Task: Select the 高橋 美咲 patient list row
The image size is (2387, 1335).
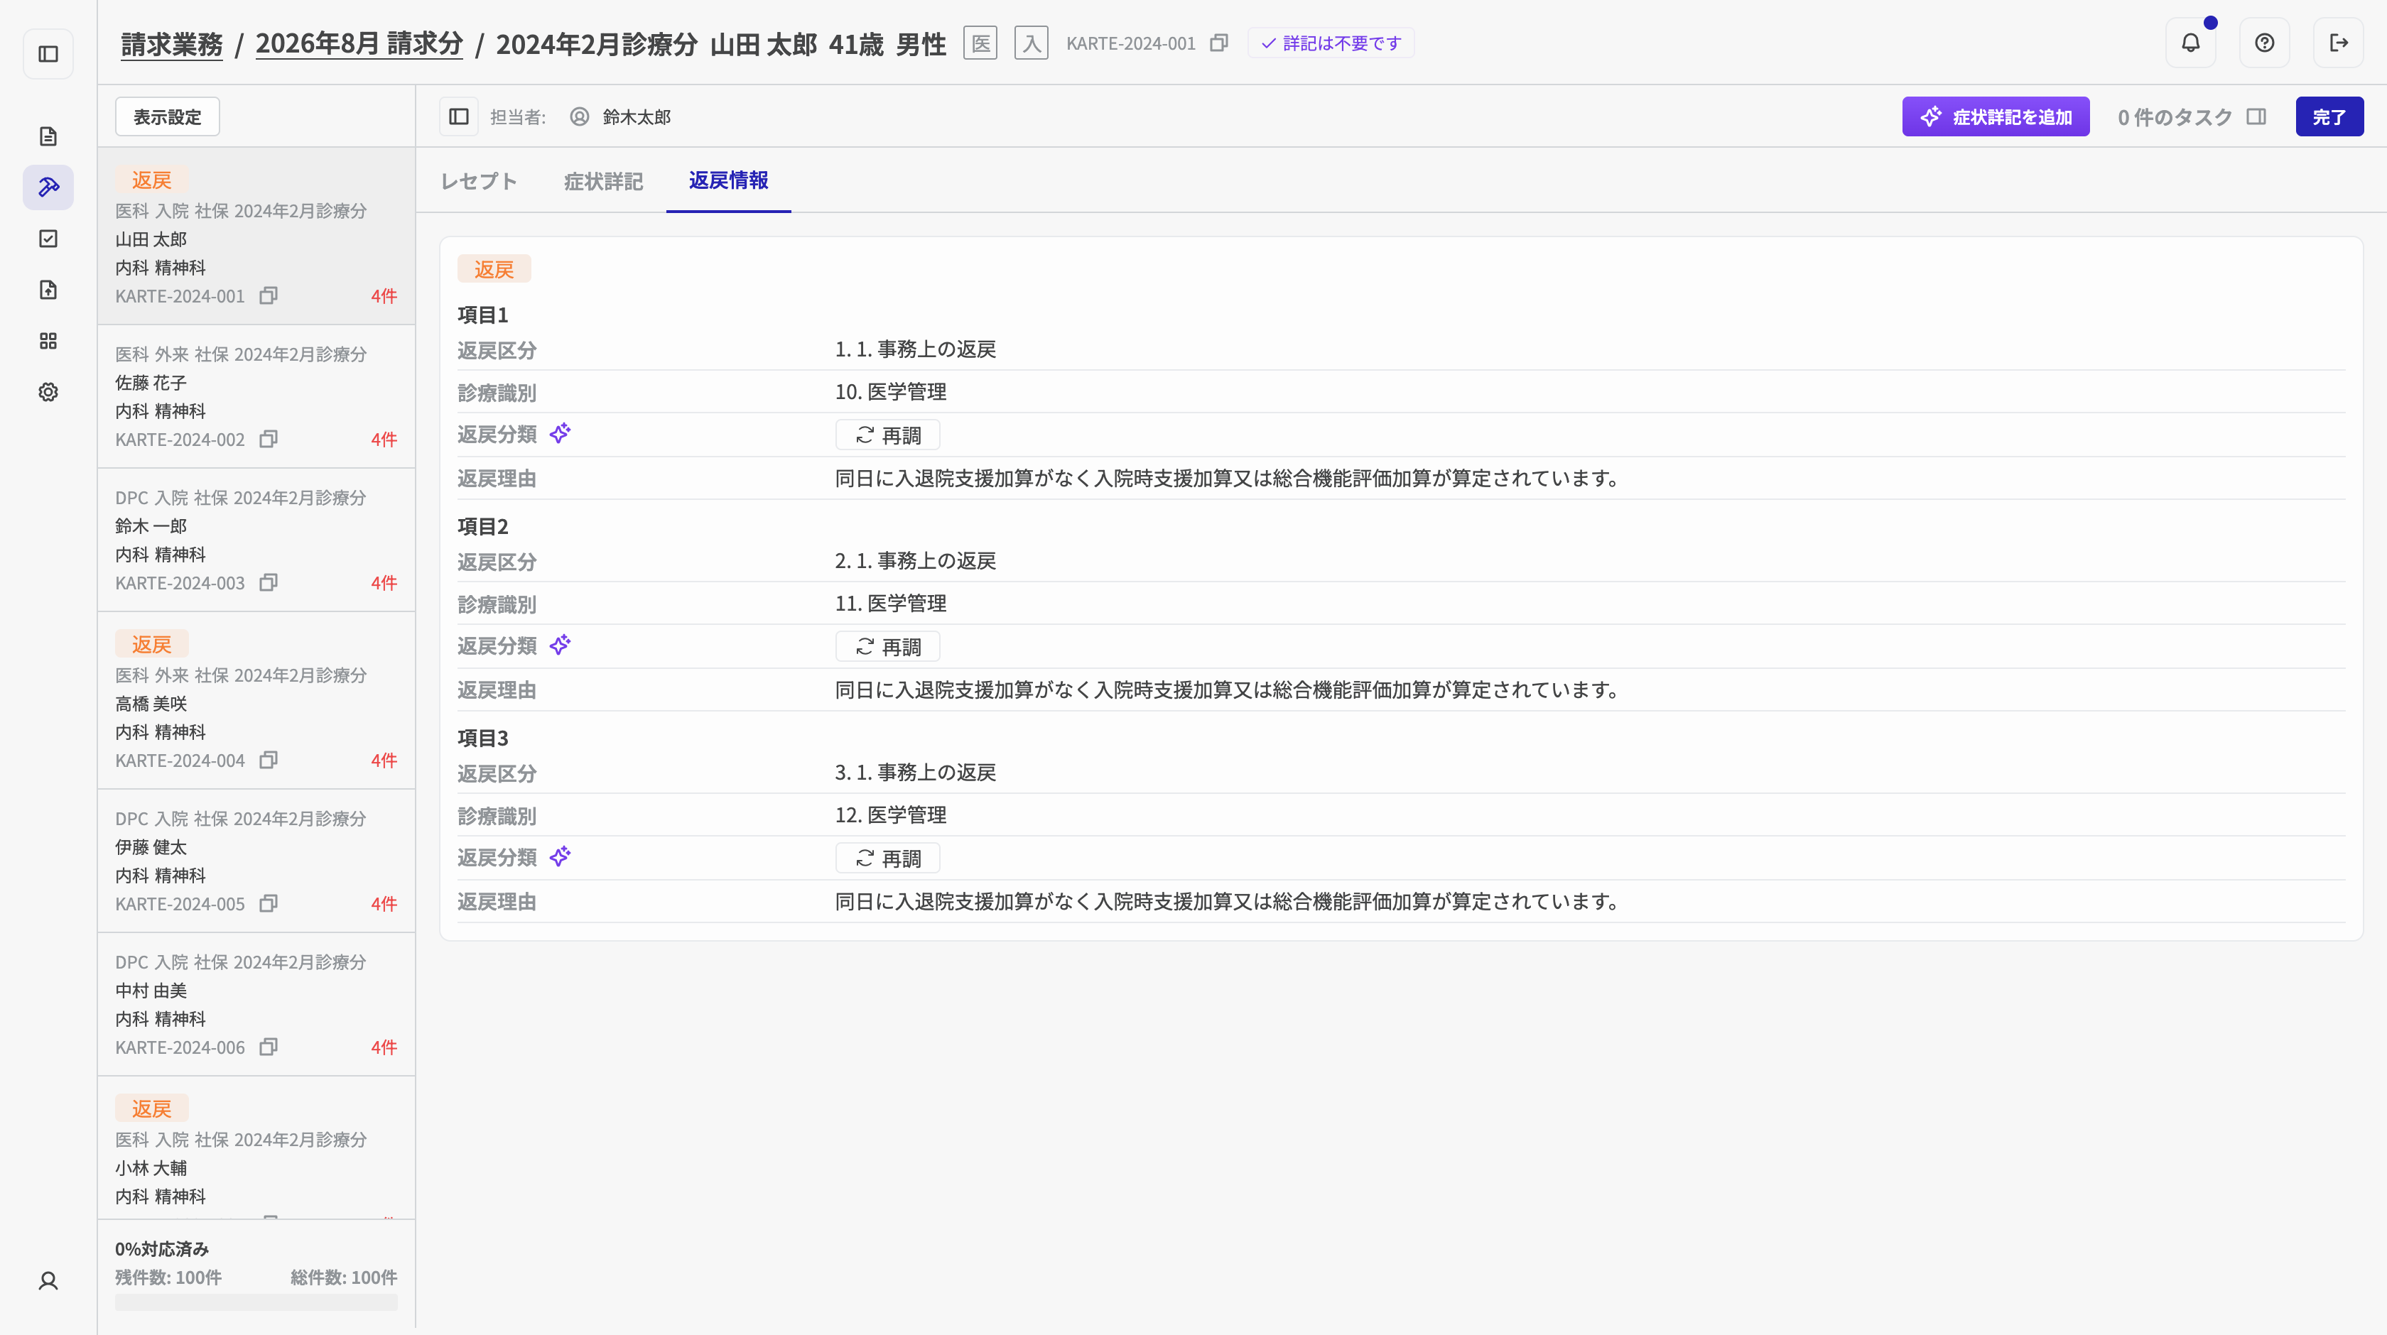Action: click(256, 700)
